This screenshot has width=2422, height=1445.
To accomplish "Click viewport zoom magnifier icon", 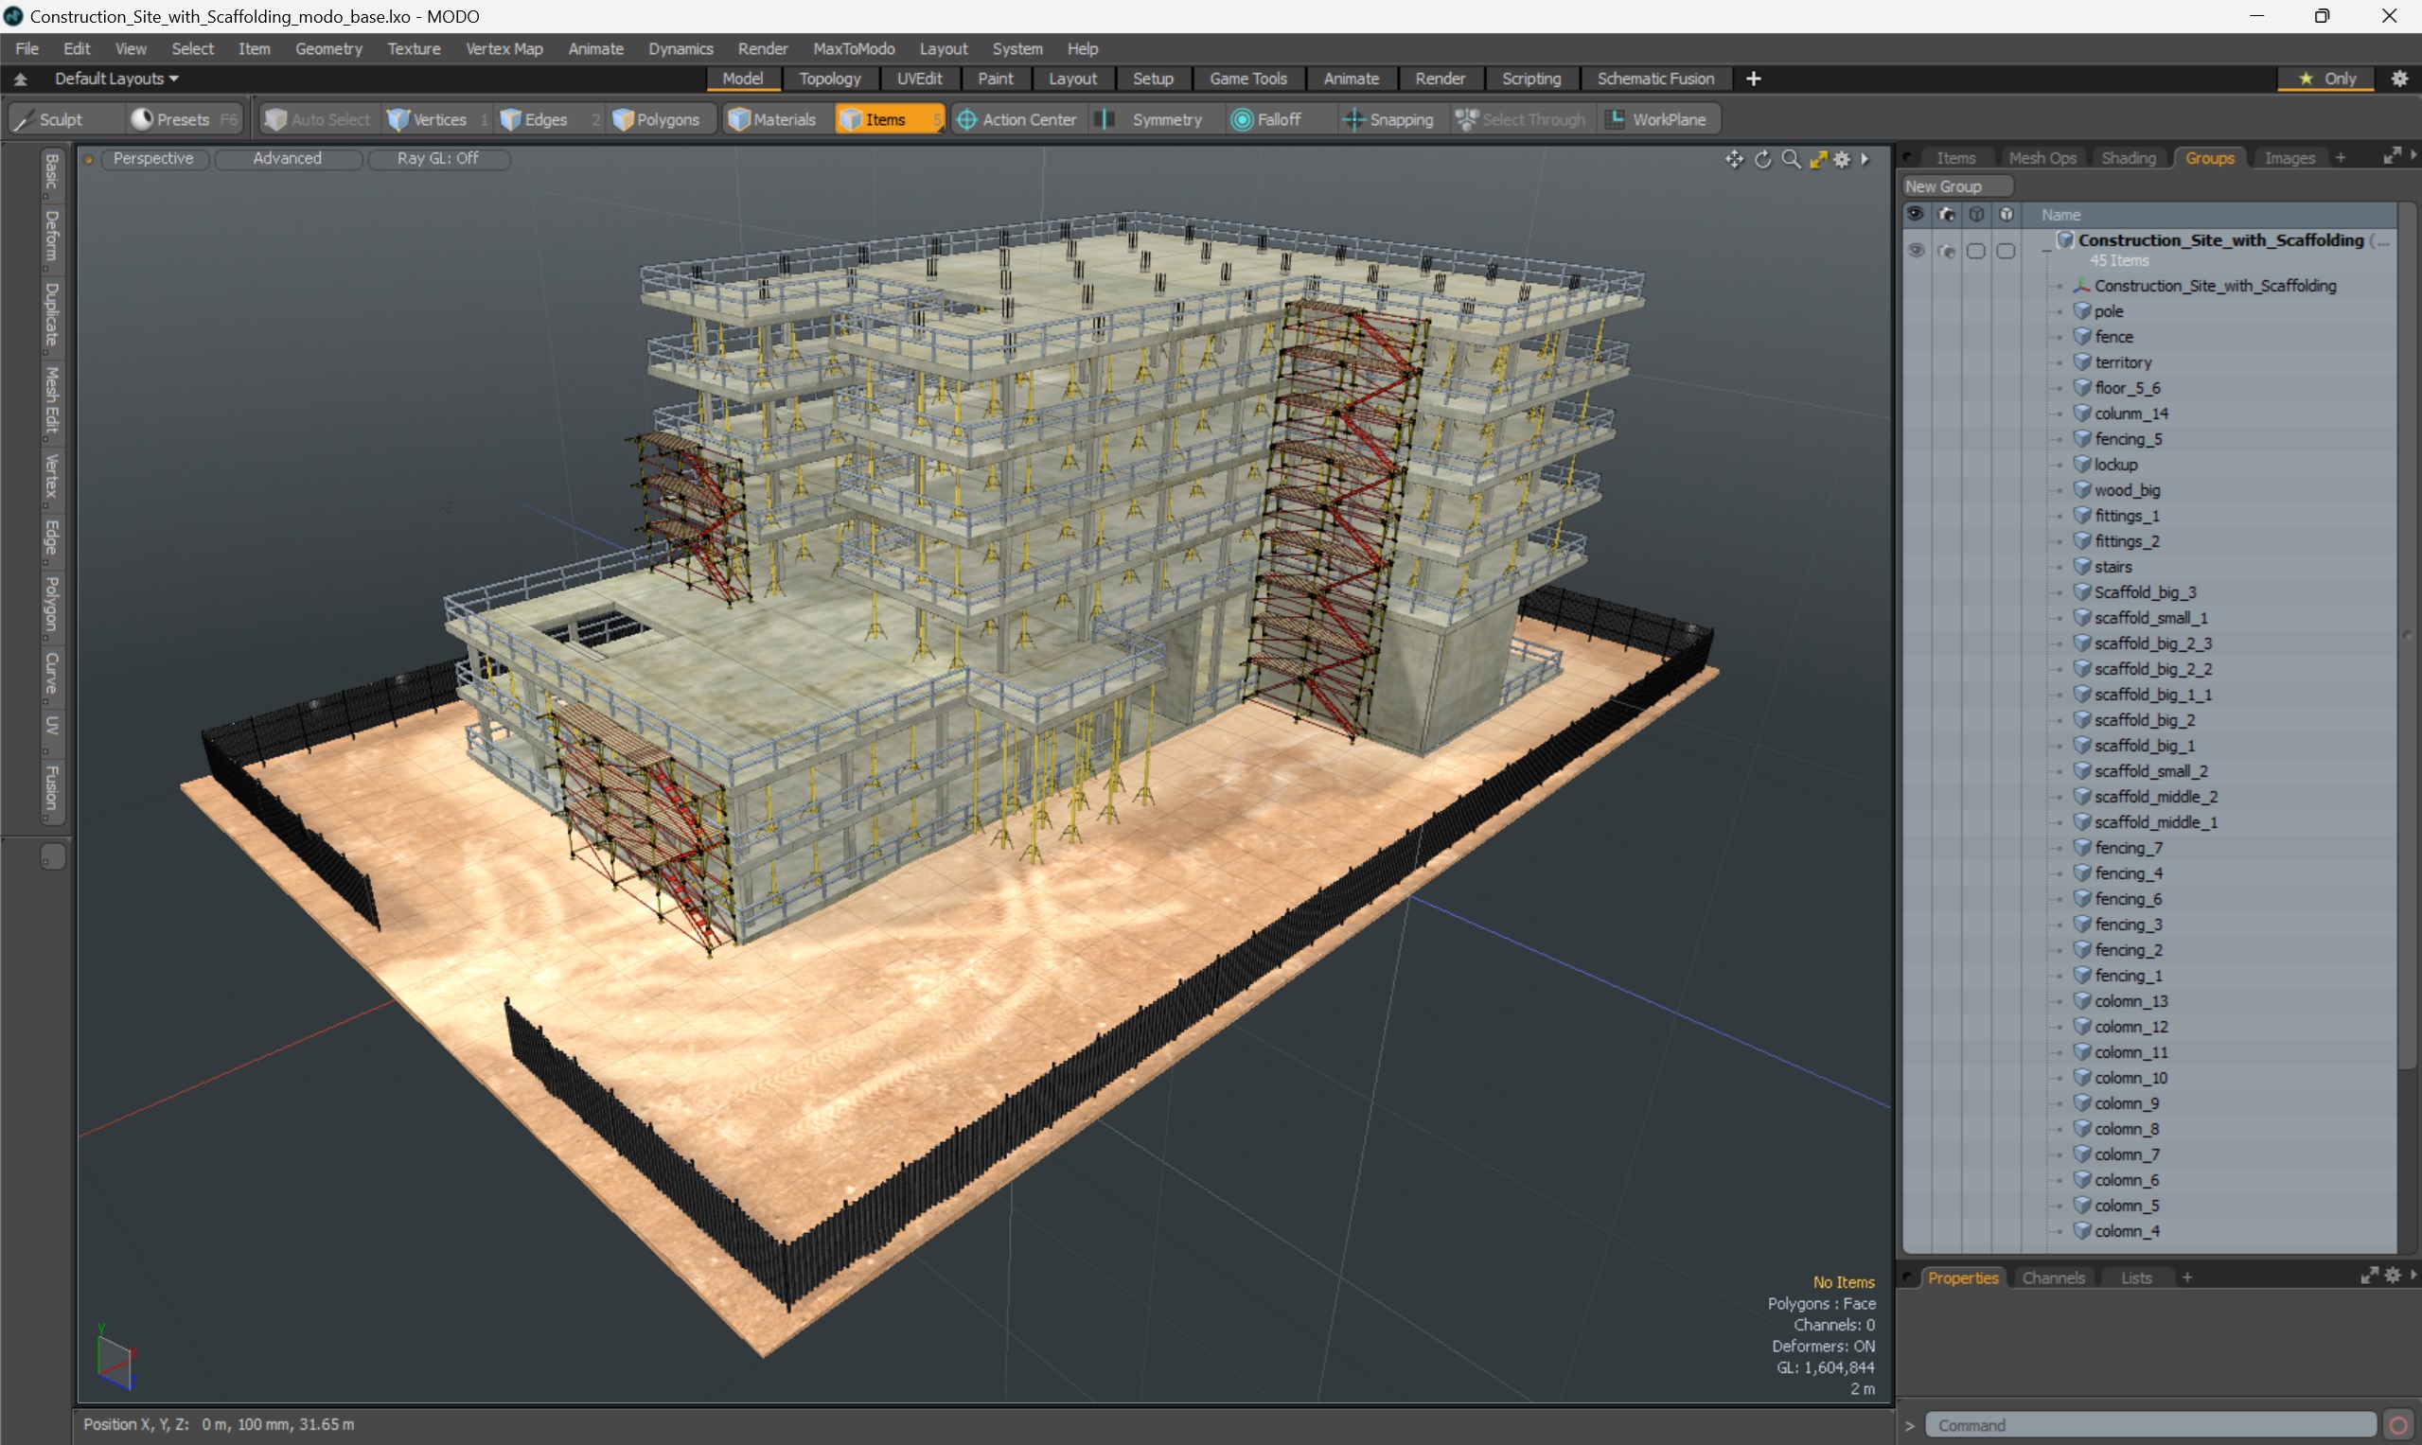I will coord(1791,159).
